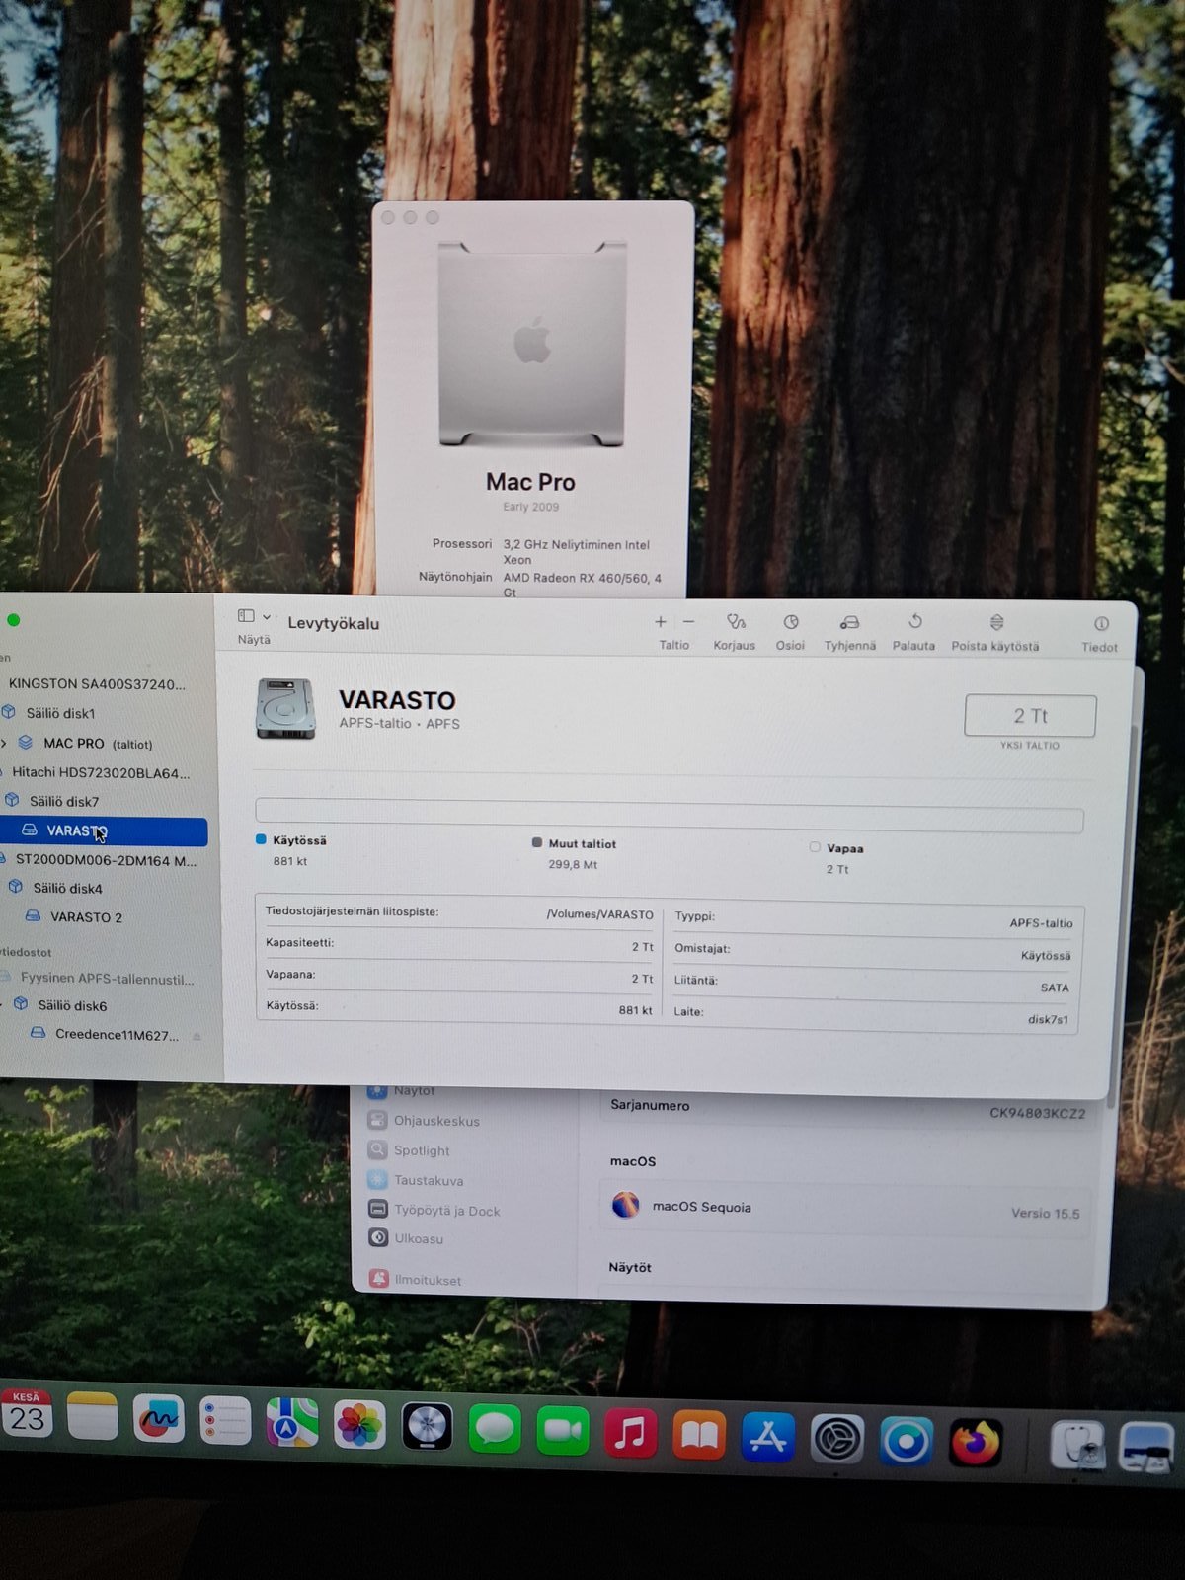Select KINGSTON SA400S37240 disk in sidebar
The width and height of the screenshot is (1185, 1580).
97,683
